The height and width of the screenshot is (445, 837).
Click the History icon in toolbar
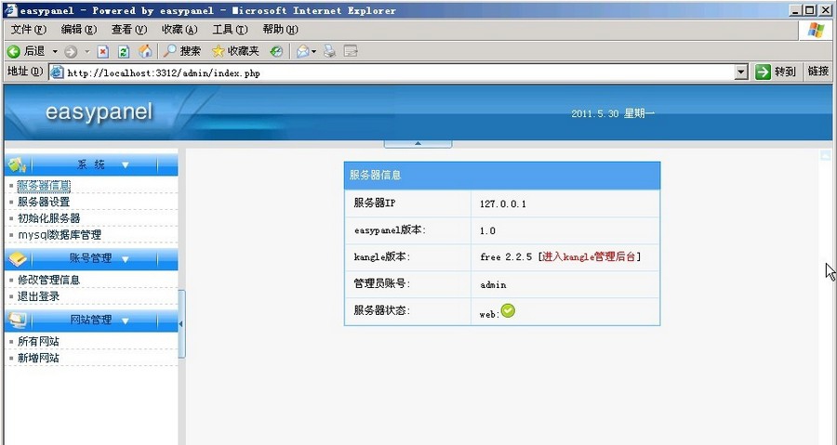276,52
